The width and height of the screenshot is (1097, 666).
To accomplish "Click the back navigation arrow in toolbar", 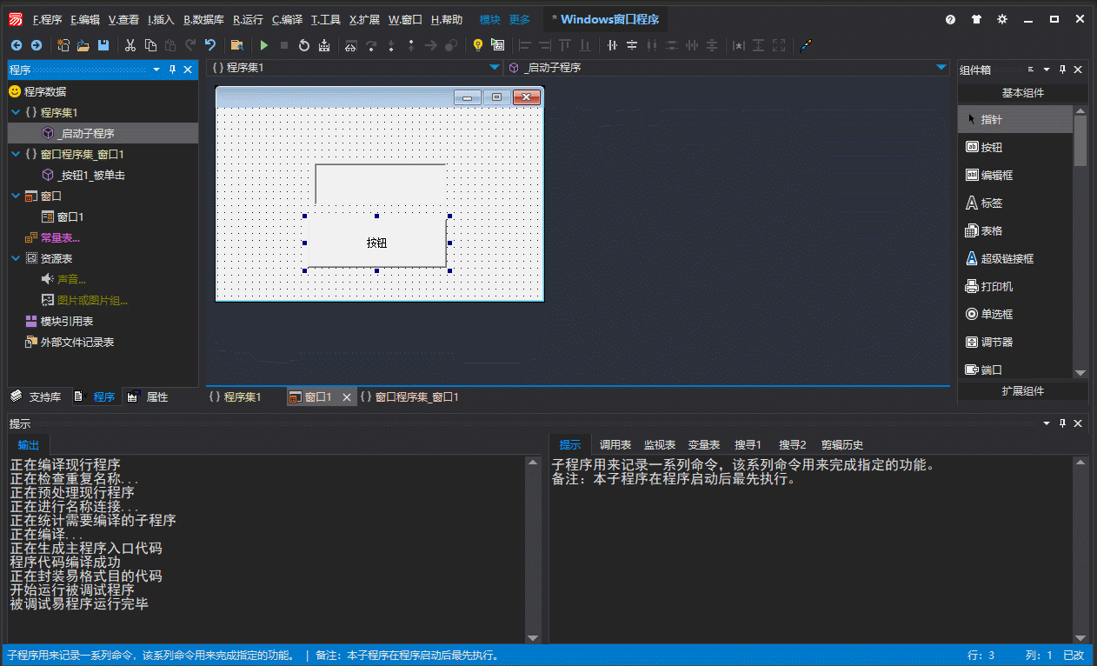I will (17, 45).
